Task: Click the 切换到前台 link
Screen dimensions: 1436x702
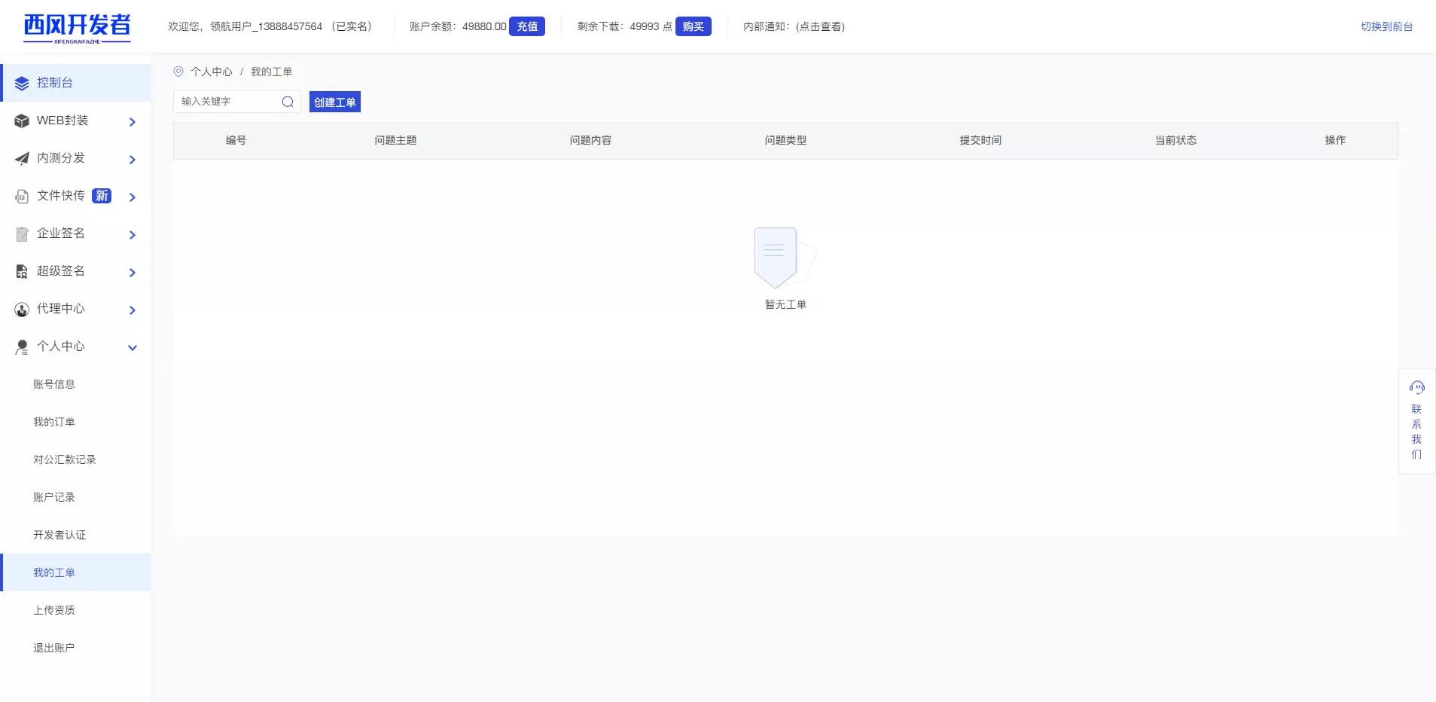Action: [1386, 26]
